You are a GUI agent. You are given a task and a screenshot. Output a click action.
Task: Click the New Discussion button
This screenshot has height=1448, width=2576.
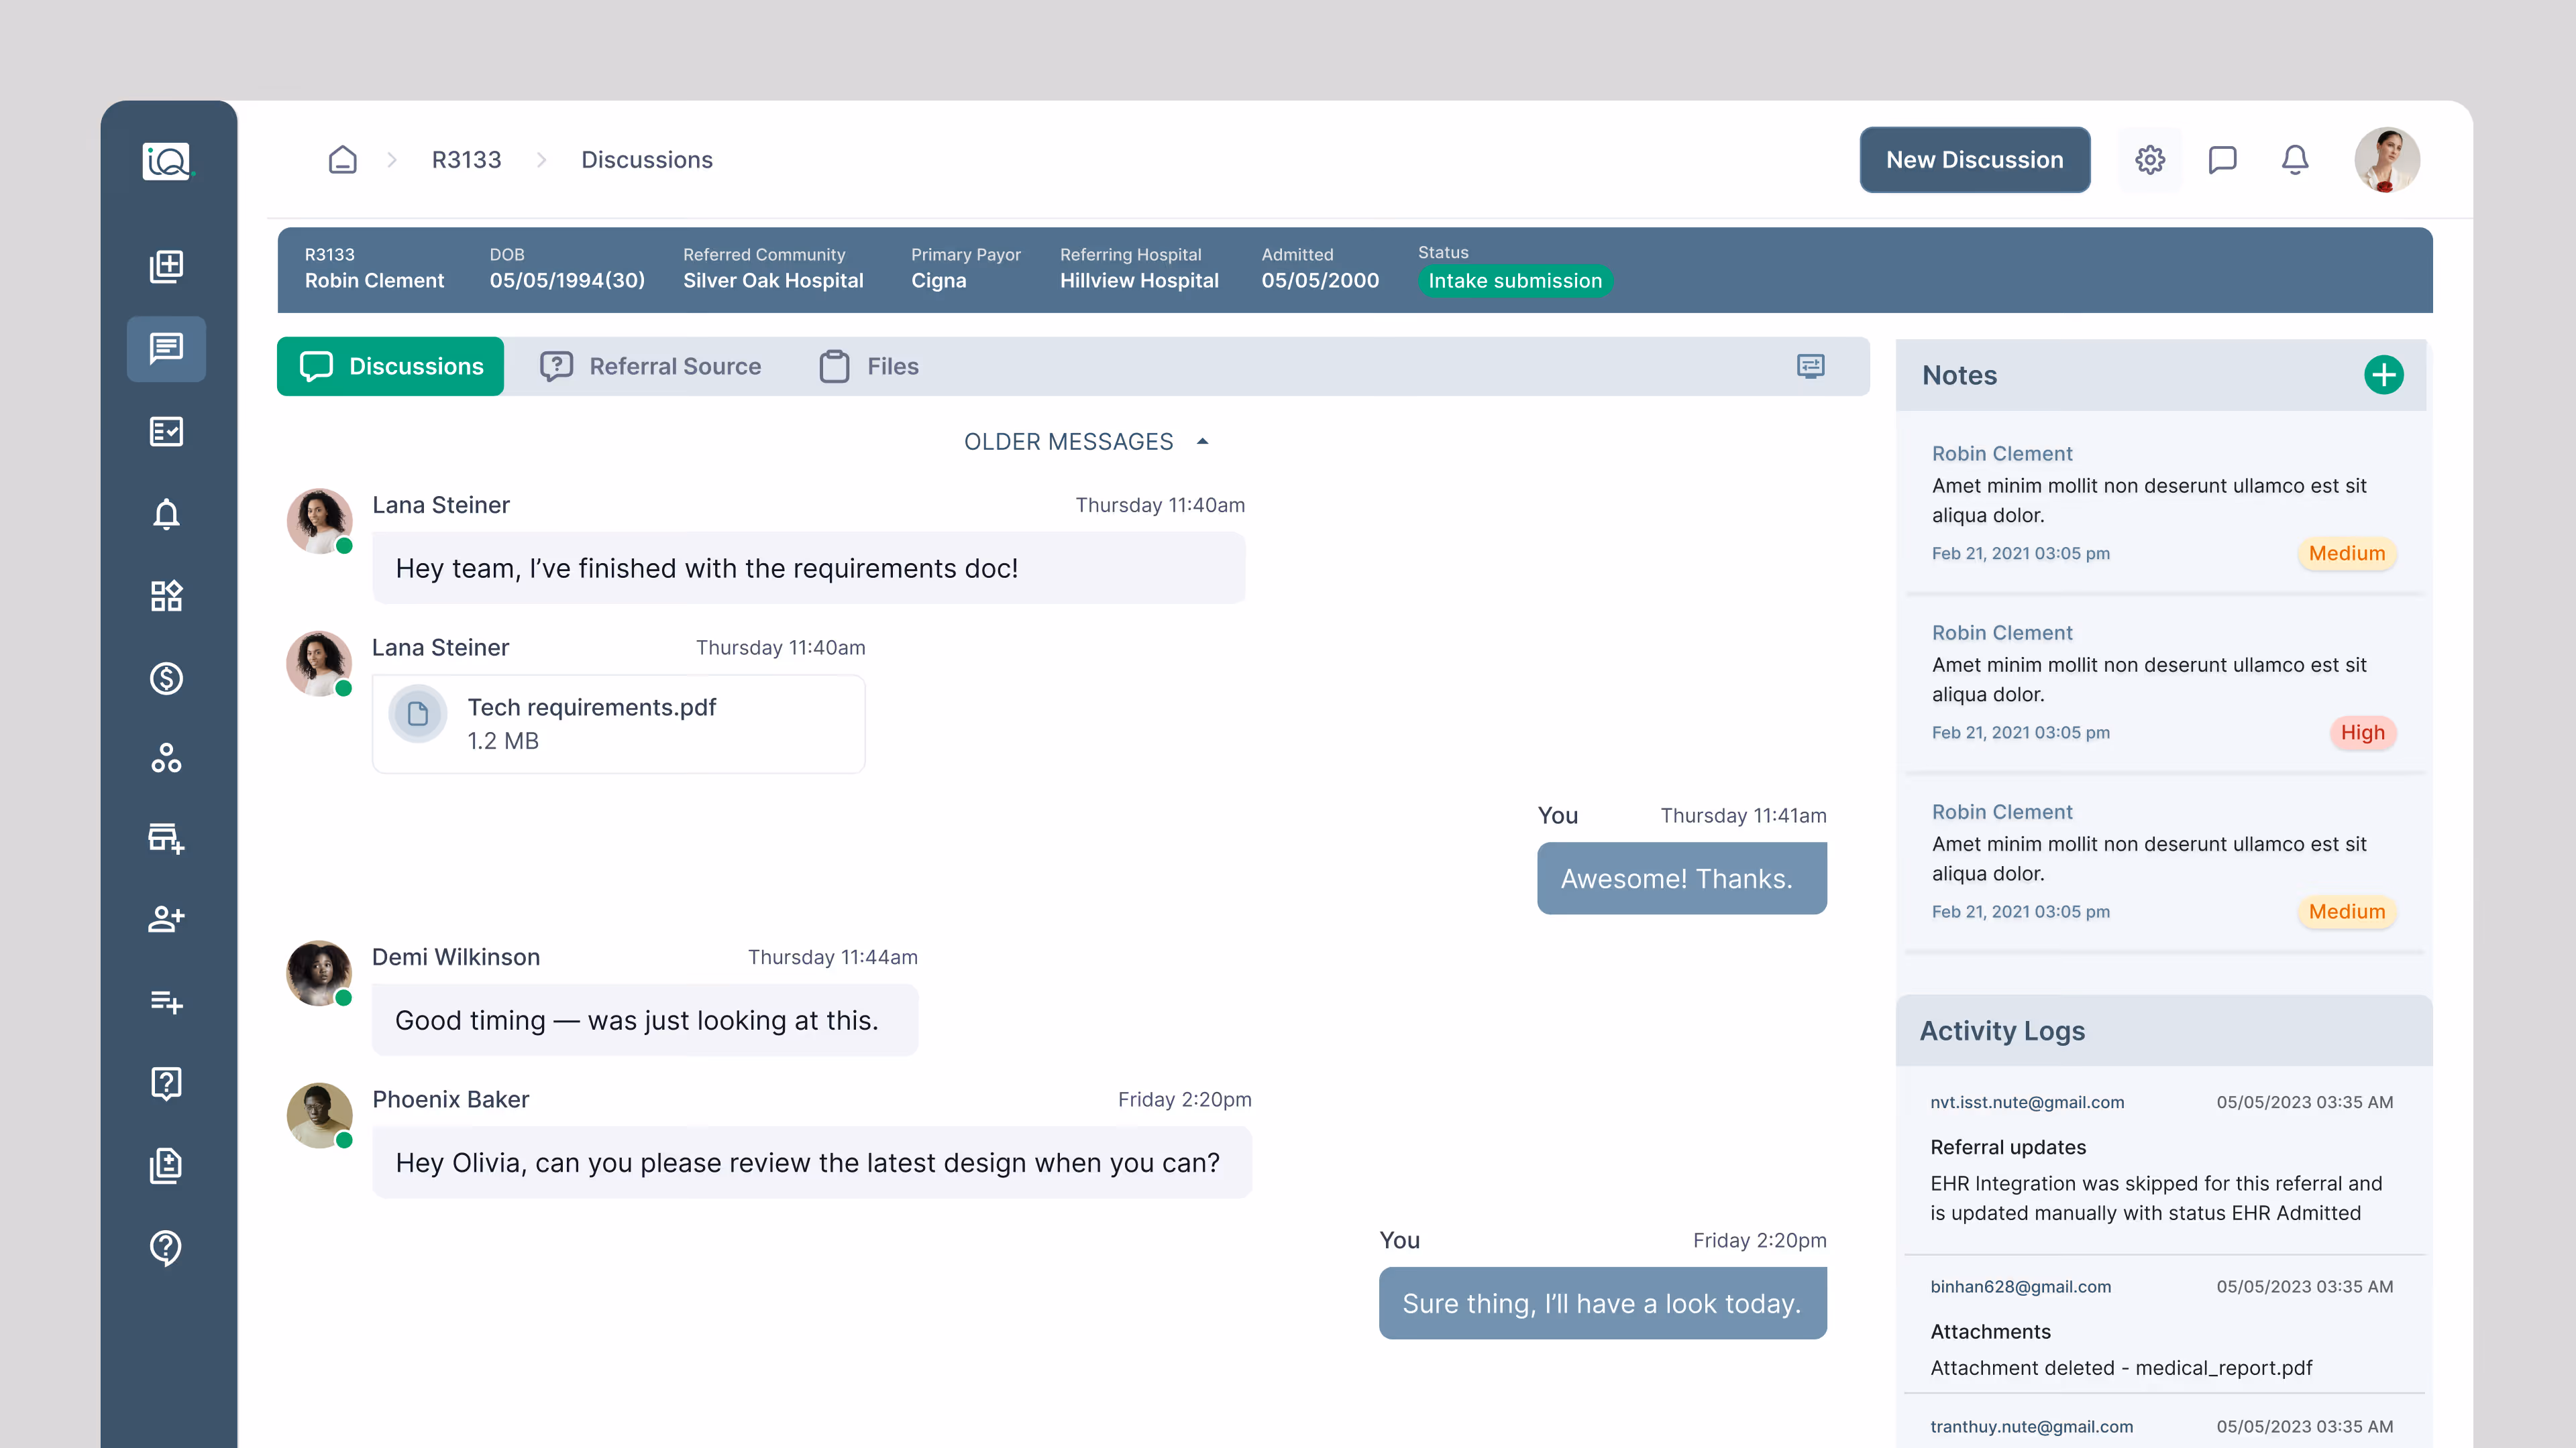pos(1974,160)
